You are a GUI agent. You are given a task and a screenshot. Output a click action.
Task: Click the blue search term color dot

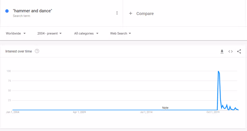pos(7,11)
